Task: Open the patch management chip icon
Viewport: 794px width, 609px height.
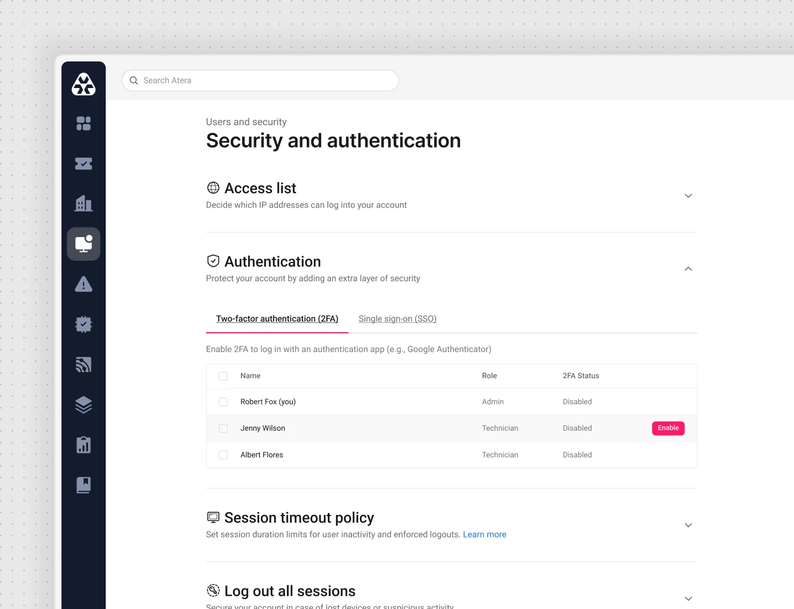Action: pos(84,324)
